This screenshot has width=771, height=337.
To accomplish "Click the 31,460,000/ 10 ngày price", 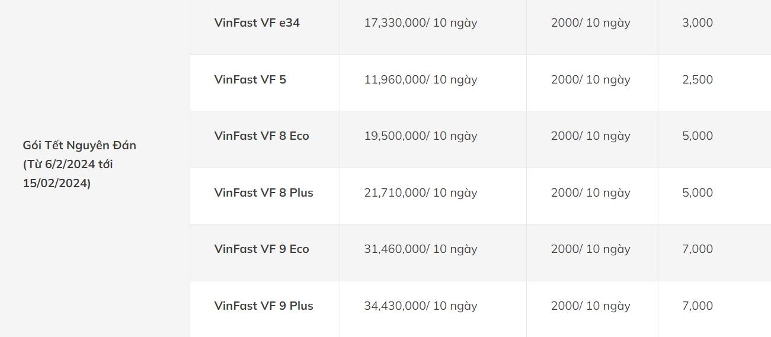I will pos(420,249).
